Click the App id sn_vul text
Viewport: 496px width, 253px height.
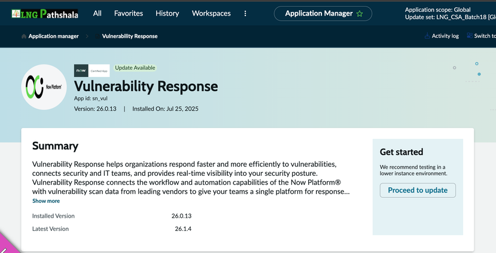(91, 98)
